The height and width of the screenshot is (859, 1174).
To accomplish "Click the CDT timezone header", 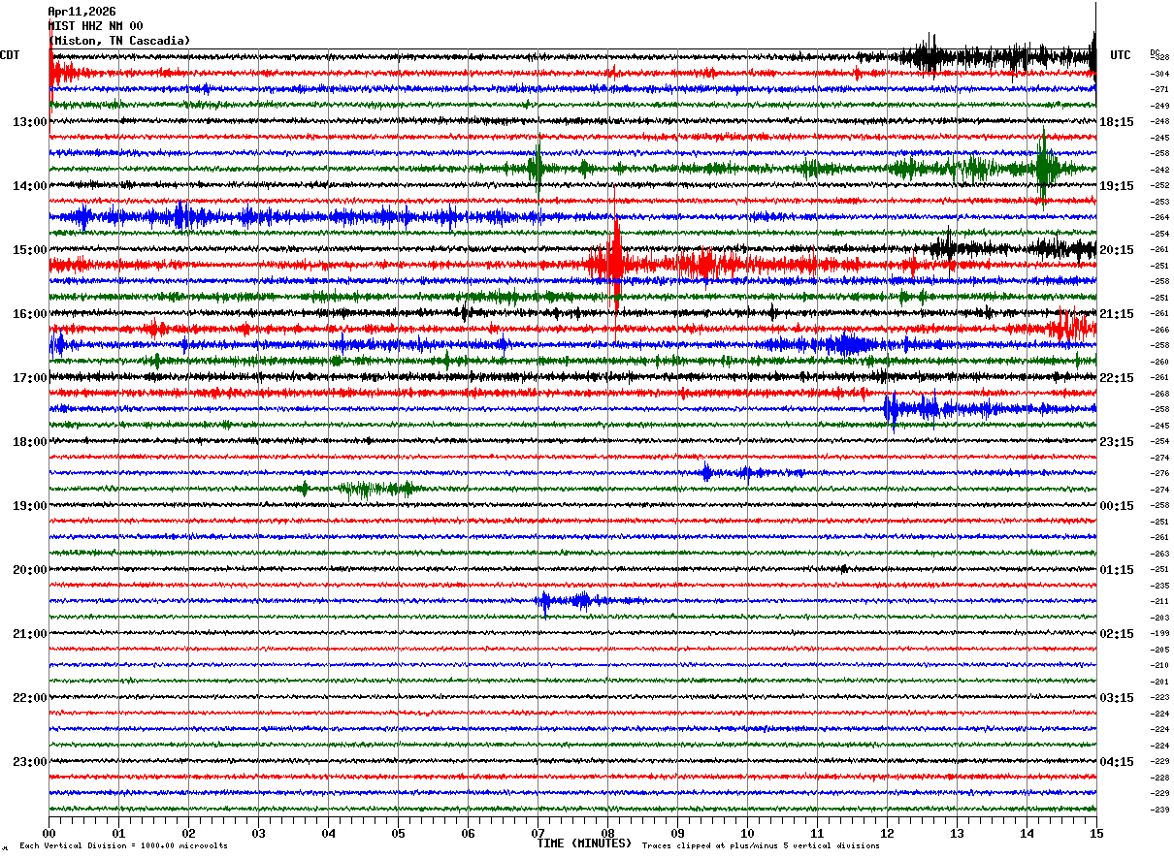I will [x=10, y=55].
